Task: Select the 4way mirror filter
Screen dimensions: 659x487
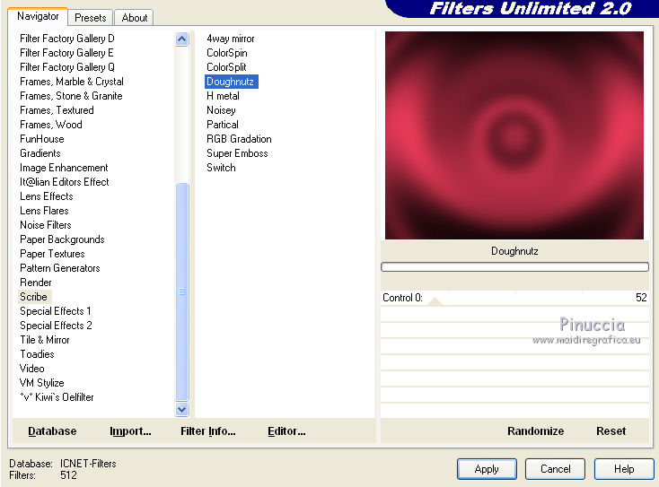Action: pos(231,39)
